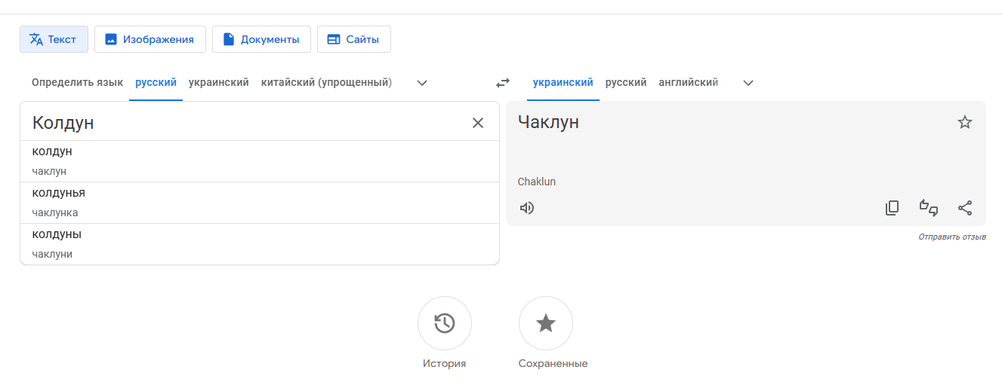Viewport: 1002px width, 382px height.
Task: Open the Сохраненные saved translations
Action: pos(546,324)
